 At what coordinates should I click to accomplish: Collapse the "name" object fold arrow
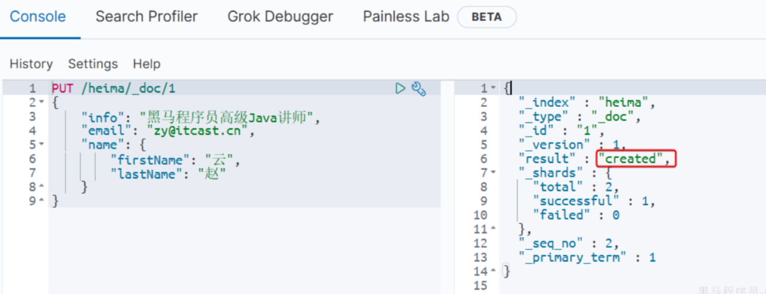[x=41, y=145]
